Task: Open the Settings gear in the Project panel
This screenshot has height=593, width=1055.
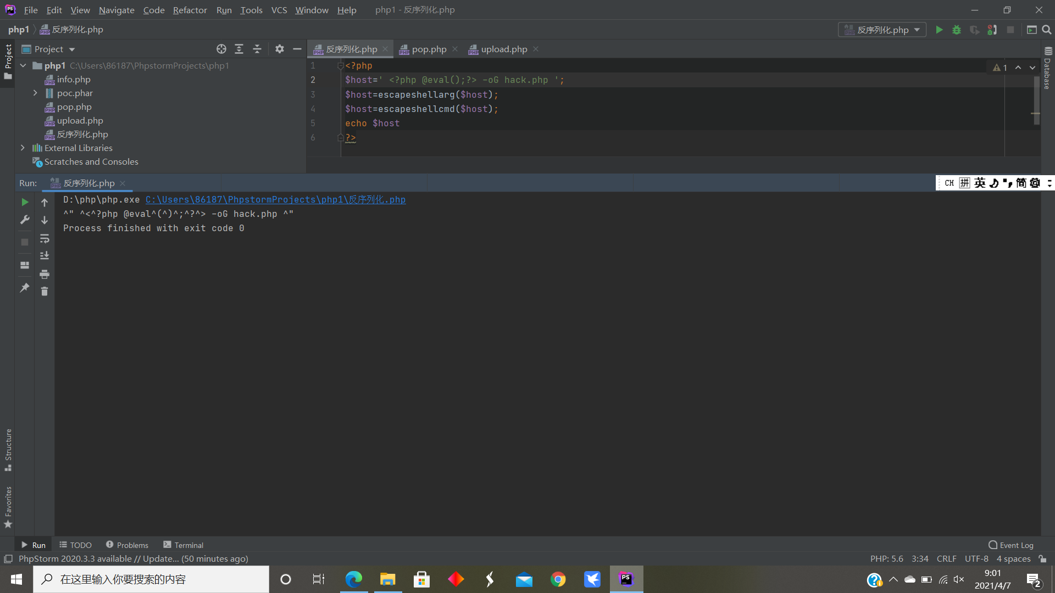Action: (x=280, y=49)
